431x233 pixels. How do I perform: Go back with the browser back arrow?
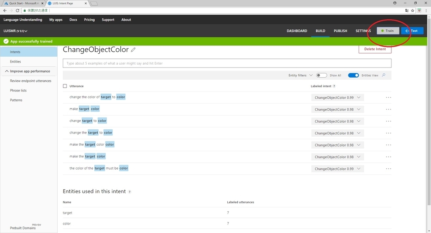(x=5, y=10)
